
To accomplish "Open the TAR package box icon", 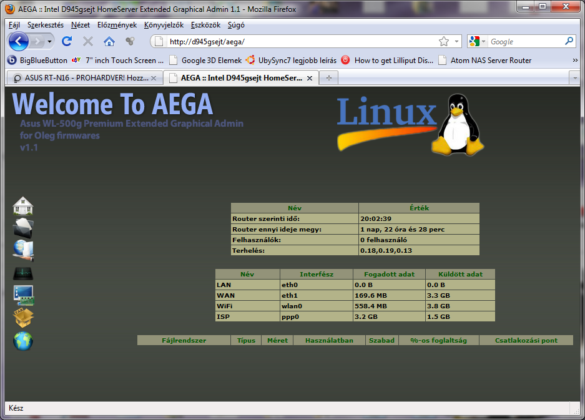I will pos(23,318).
